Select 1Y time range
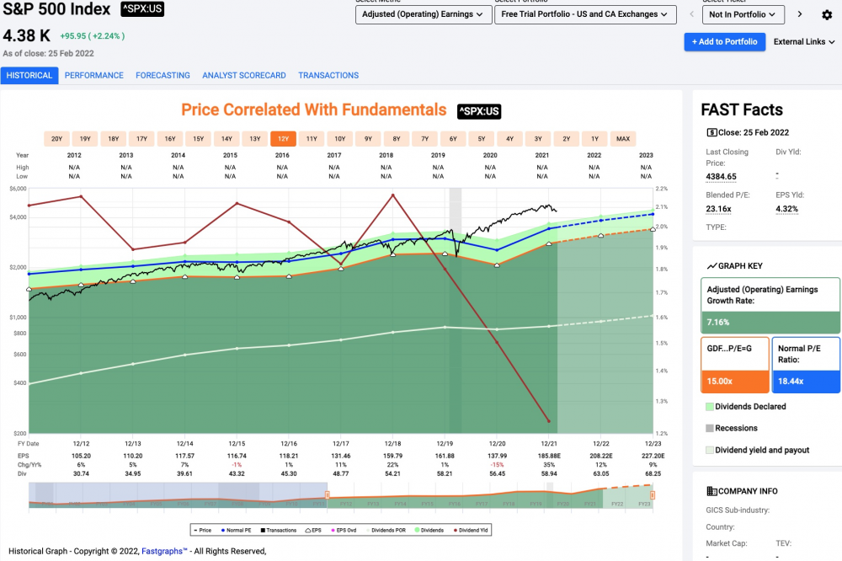Viewport: 842px width, 561px height. click(595, 139)
